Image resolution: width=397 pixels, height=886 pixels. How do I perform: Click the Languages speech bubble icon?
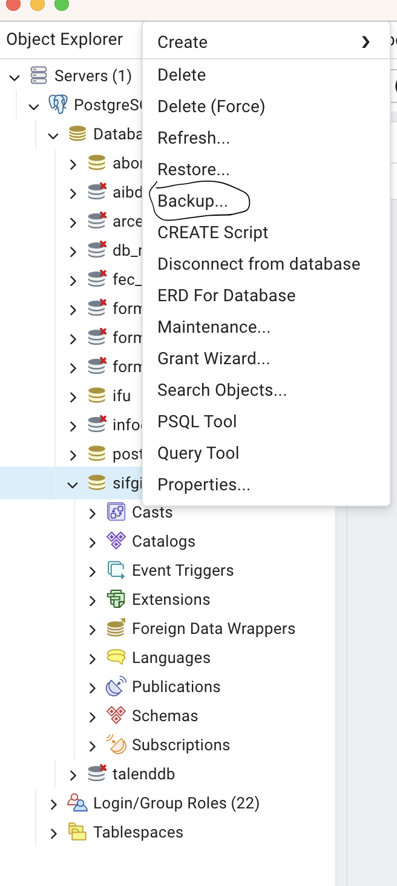click(x=116, y=658)
